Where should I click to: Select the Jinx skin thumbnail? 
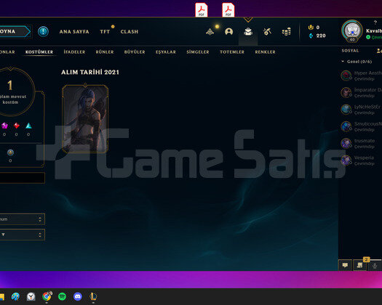click(x=85, y=118)
